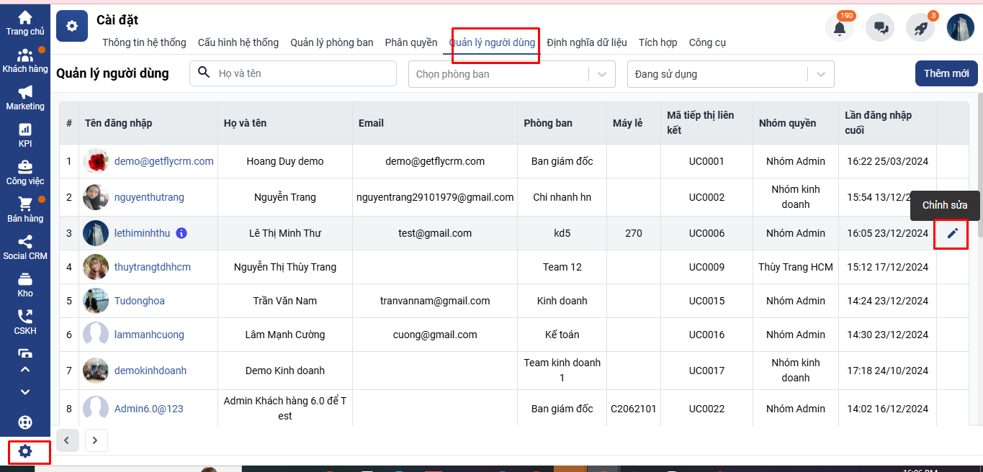Open settings gear at sidebar bottom
This screenshot has width=983, height=472.
[x=25, y=451]
